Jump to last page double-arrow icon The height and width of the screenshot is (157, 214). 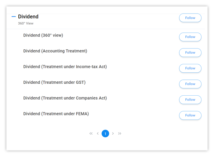click(120, 133)
